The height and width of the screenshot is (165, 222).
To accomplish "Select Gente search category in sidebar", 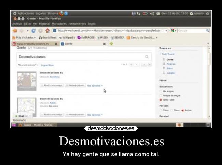I will pos(170,60).
